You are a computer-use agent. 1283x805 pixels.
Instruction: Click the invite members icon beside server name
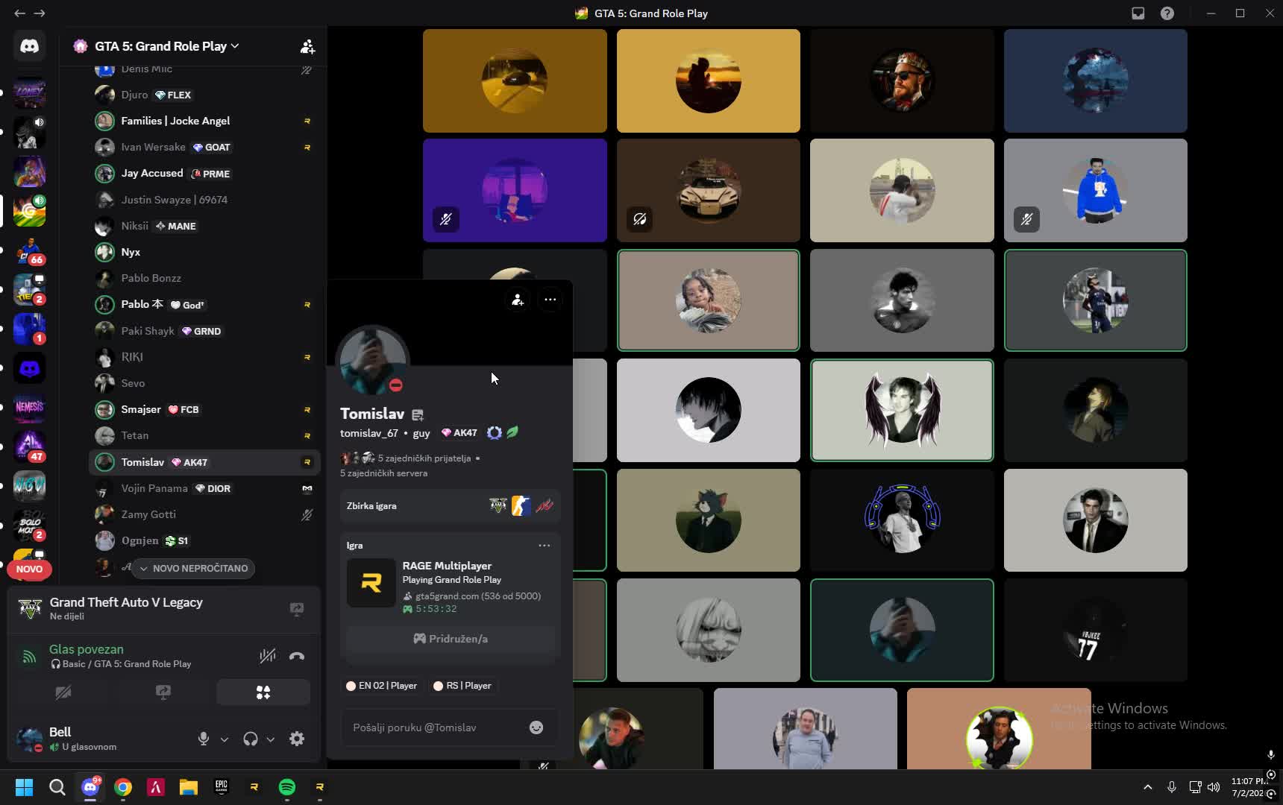pos(307,46)
